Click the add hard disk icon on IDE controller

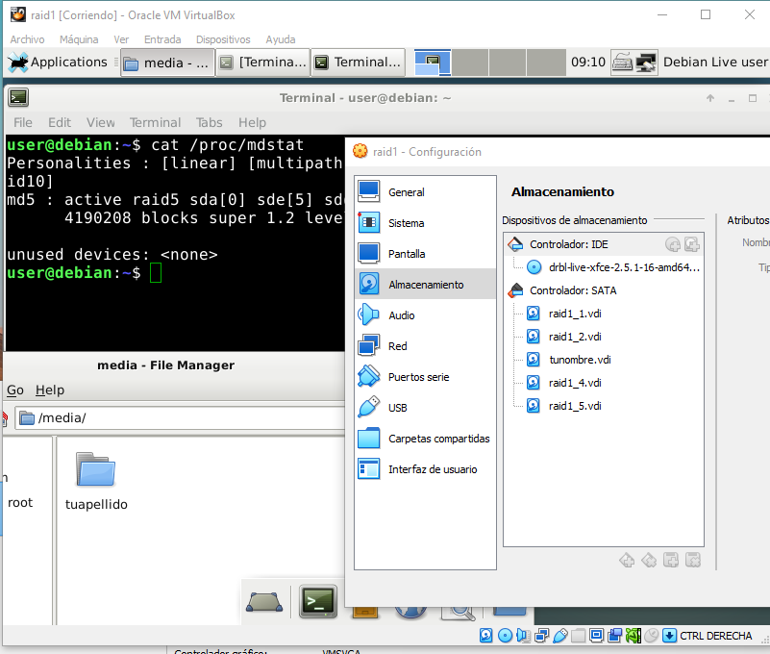click(692, 244)
